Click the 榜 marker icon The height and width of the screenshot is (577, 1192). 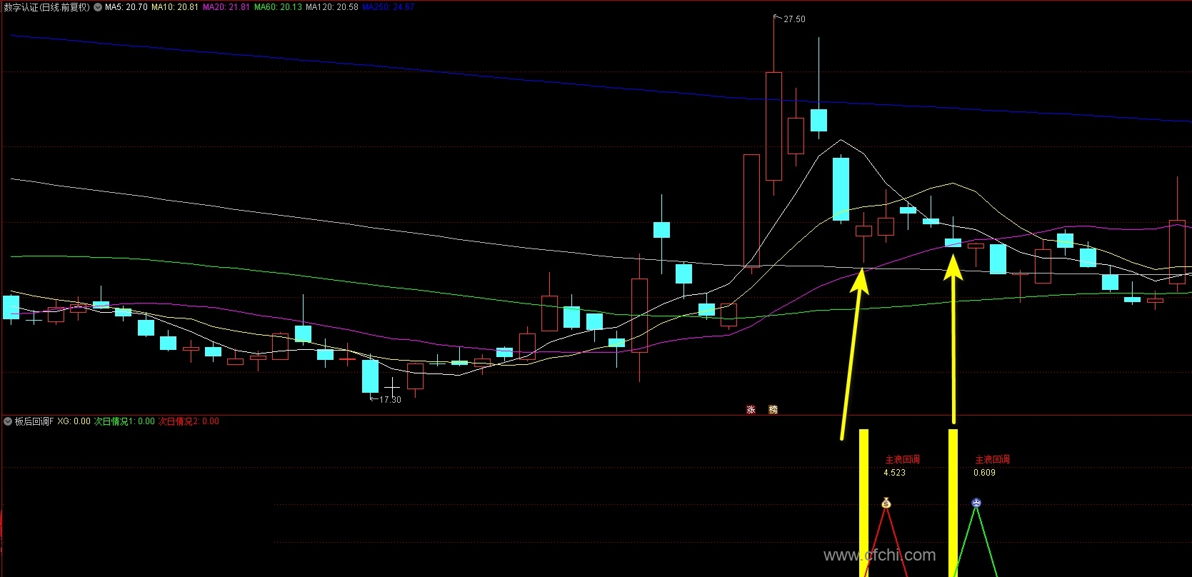(773, 409)
